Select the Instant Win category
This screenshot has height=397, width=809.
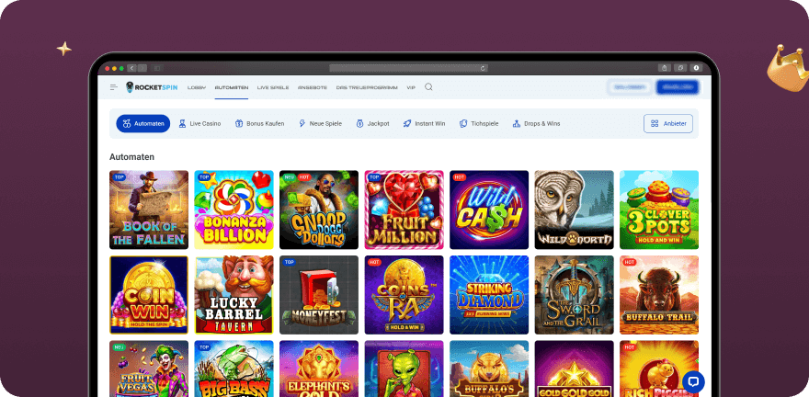click(424, 123)
